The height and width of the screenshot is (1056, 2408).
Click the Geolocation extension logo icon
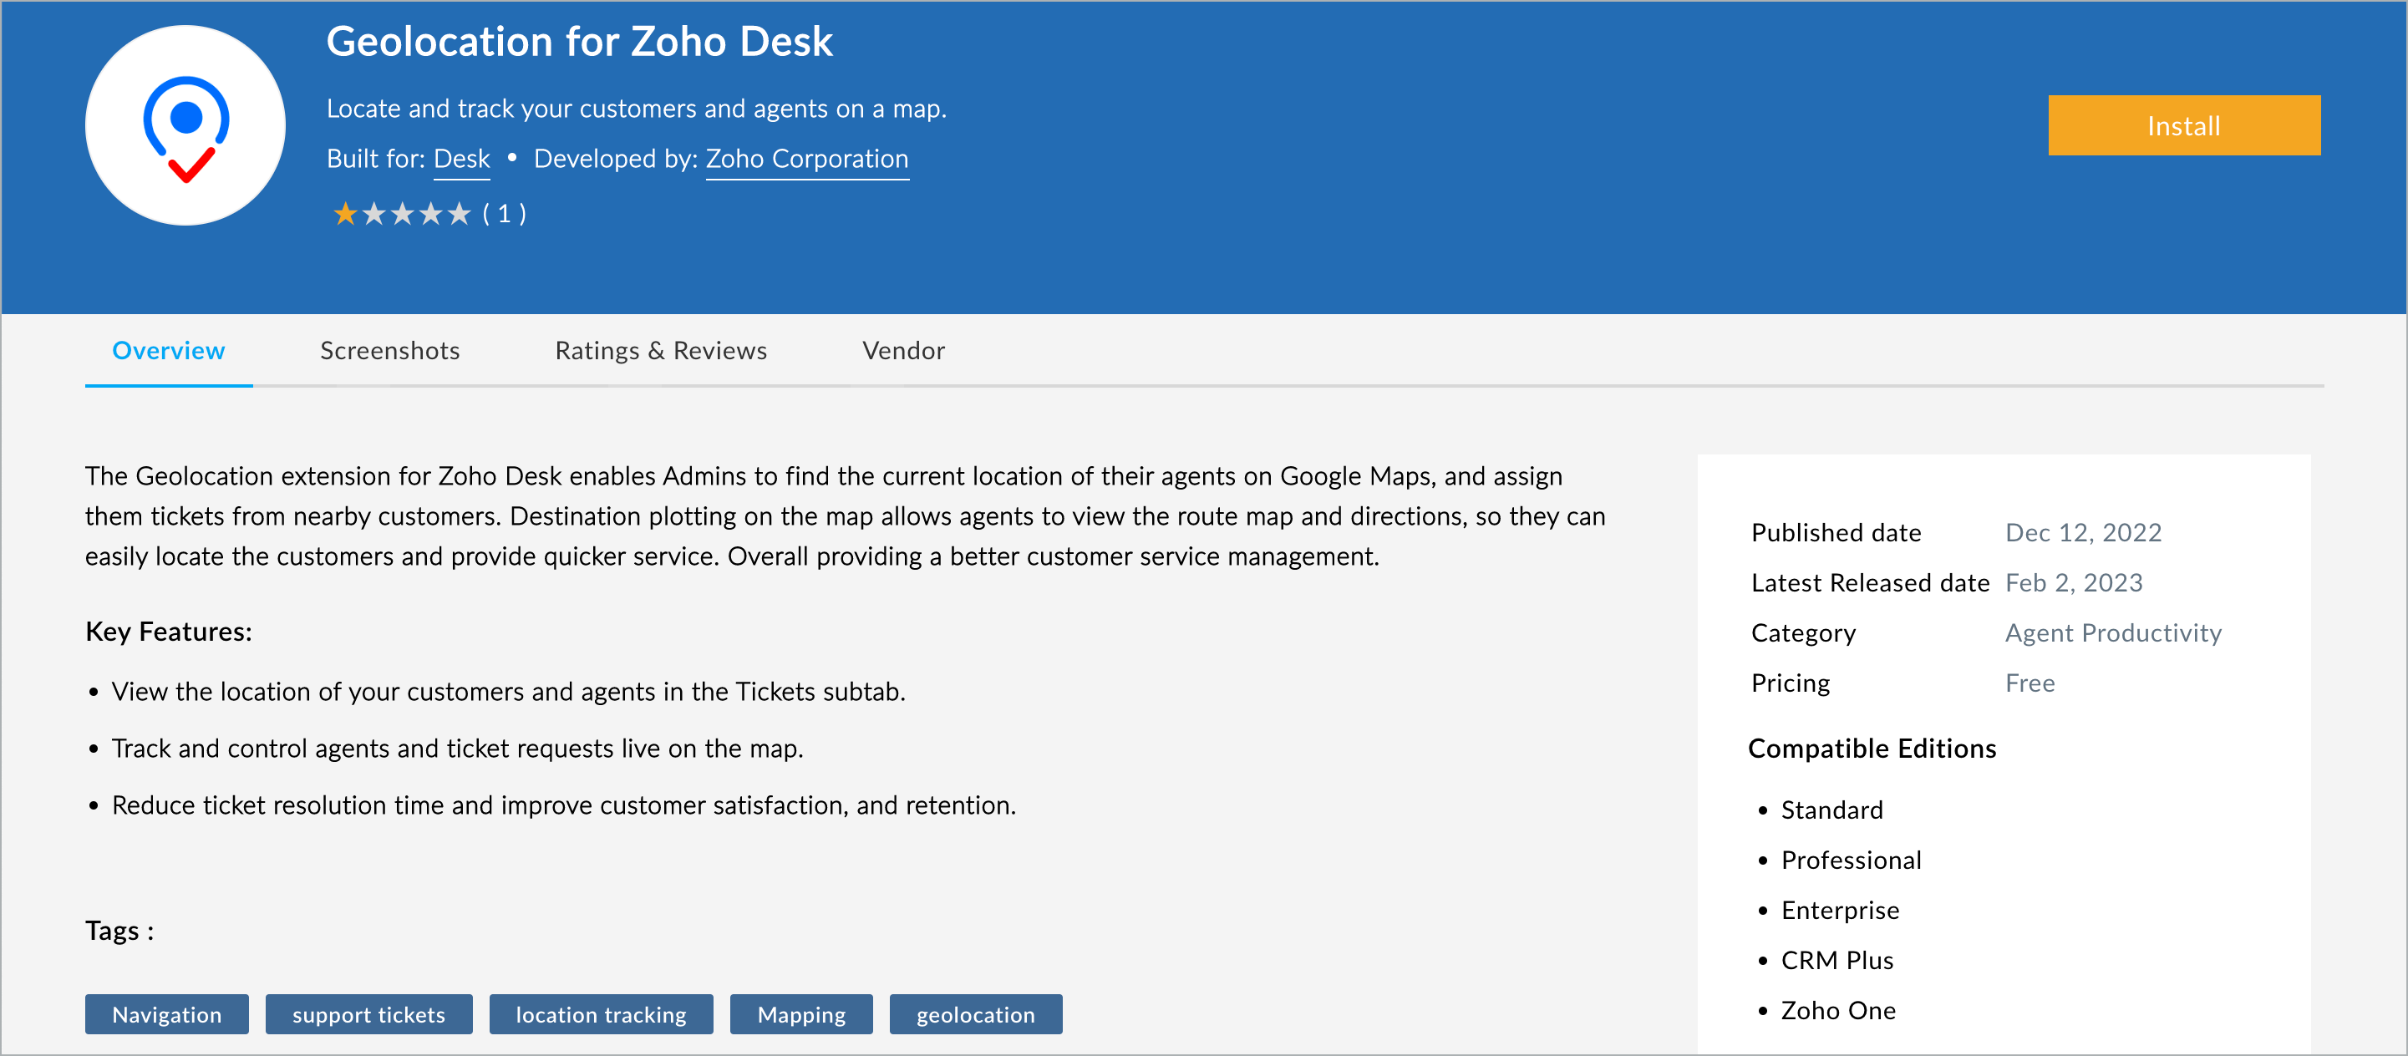point(185,125)
